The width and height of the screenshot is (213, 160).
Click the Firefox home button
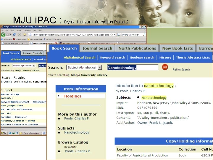(x=25, y=35)
